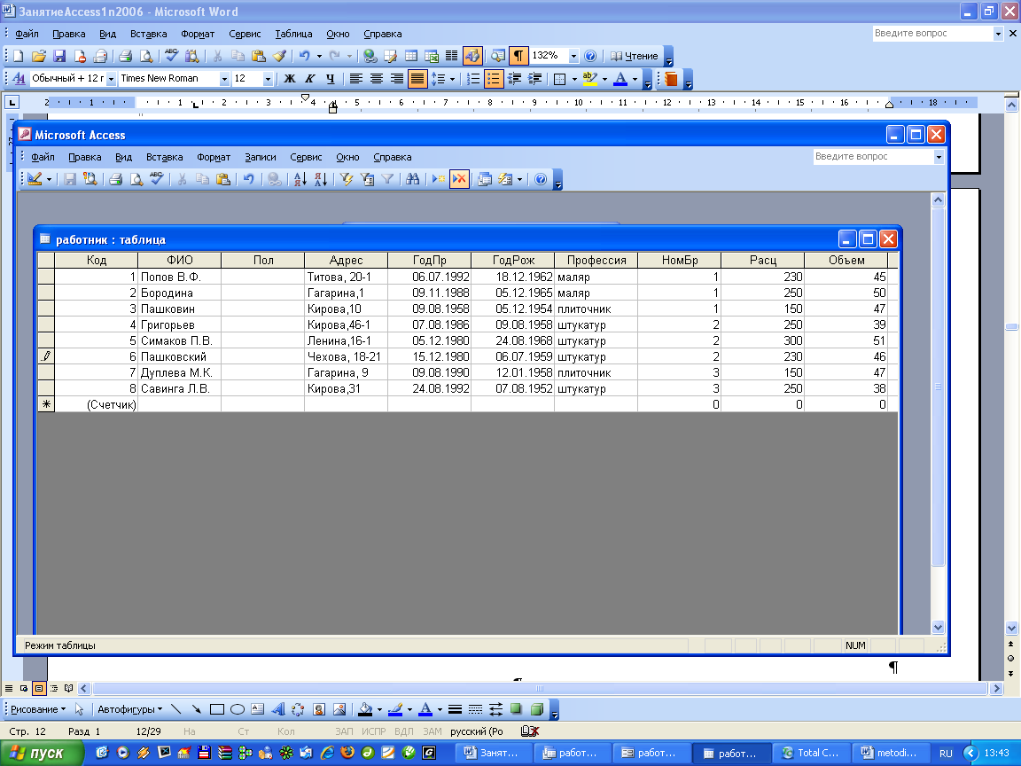Open Word Help question mark icon
1021x766 pixels.
tap(590, 56)
